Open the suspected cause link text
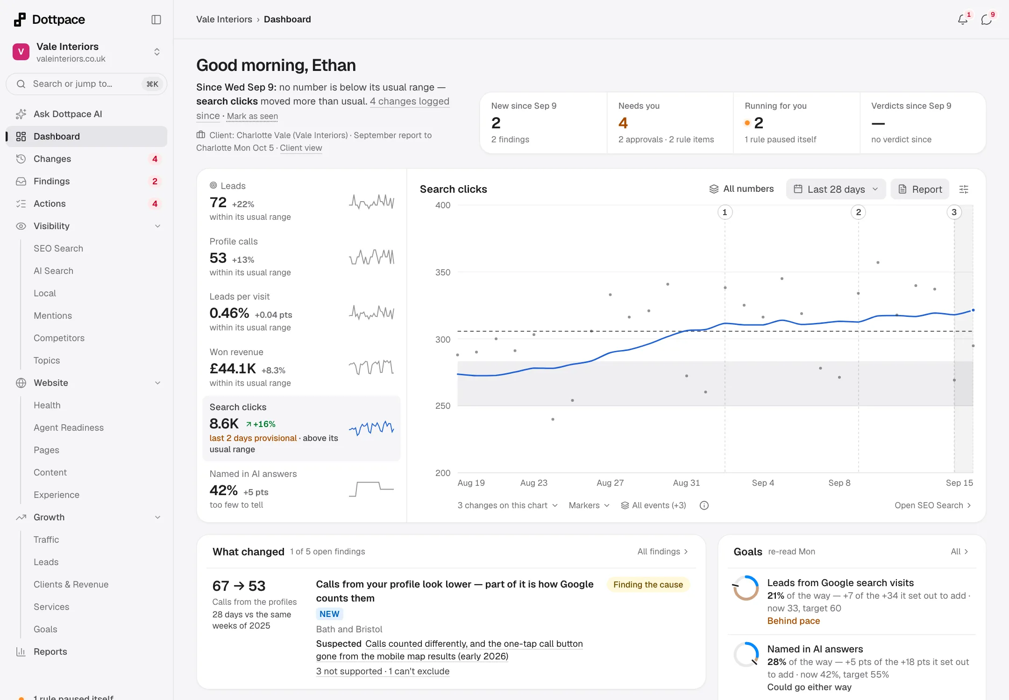The width and height of the screenshot is (1009, 700). [449, 650]
